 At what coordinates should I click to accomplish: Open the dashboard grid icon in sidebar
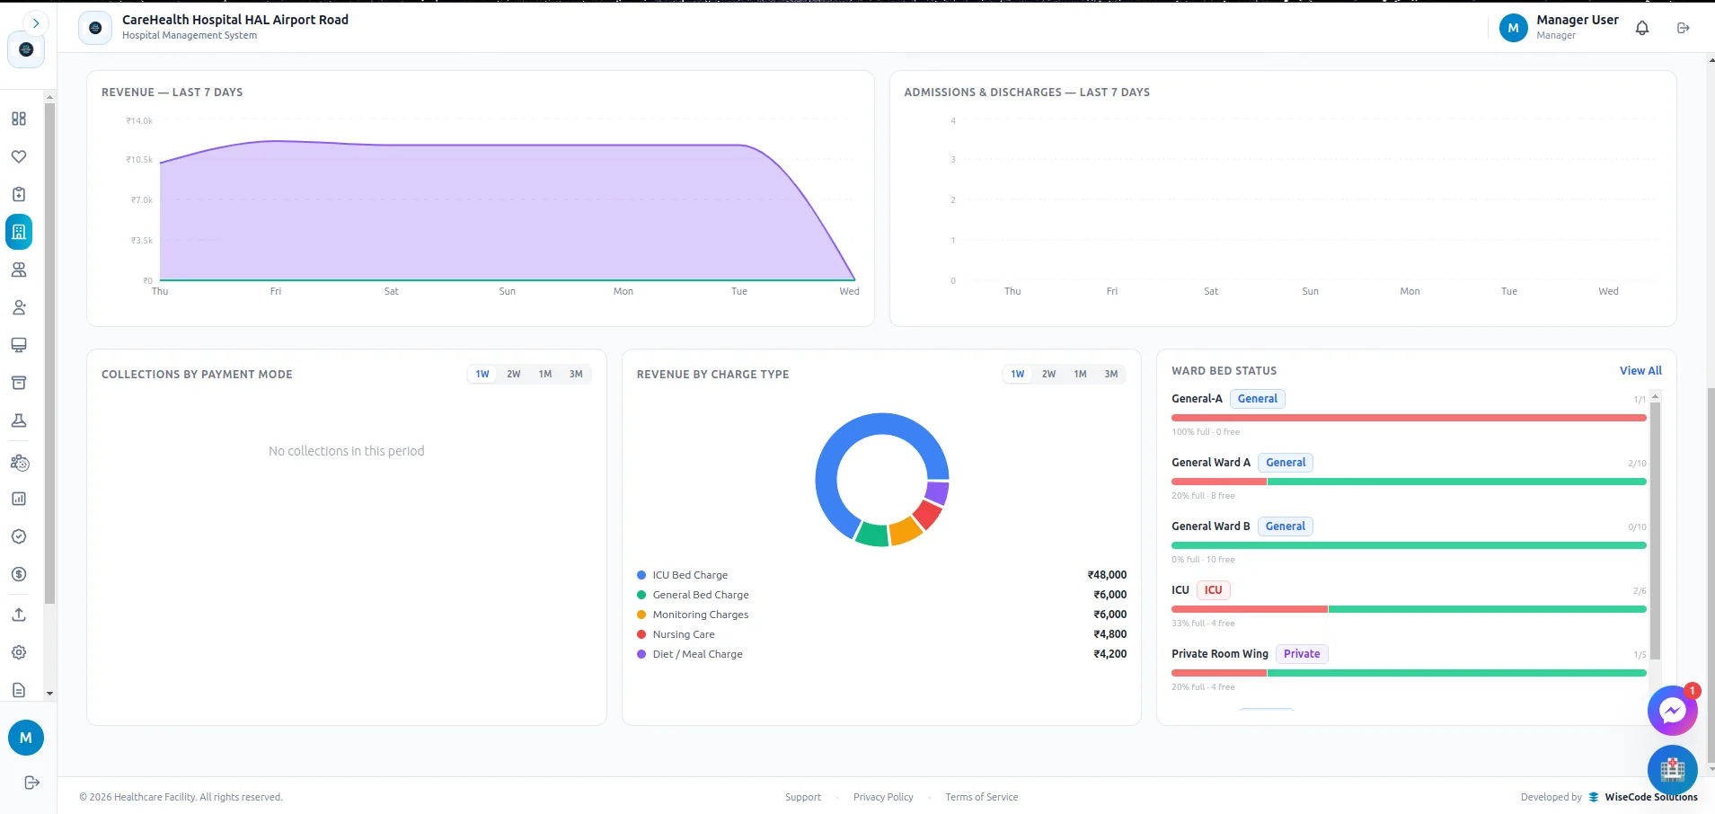pos(19,119)
